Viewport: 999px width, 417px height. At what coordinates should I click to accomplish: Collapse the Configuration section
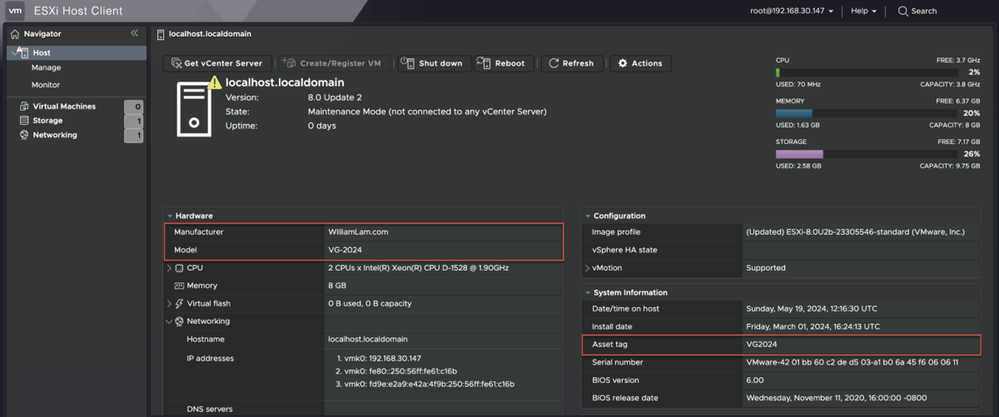coord(587,216)
